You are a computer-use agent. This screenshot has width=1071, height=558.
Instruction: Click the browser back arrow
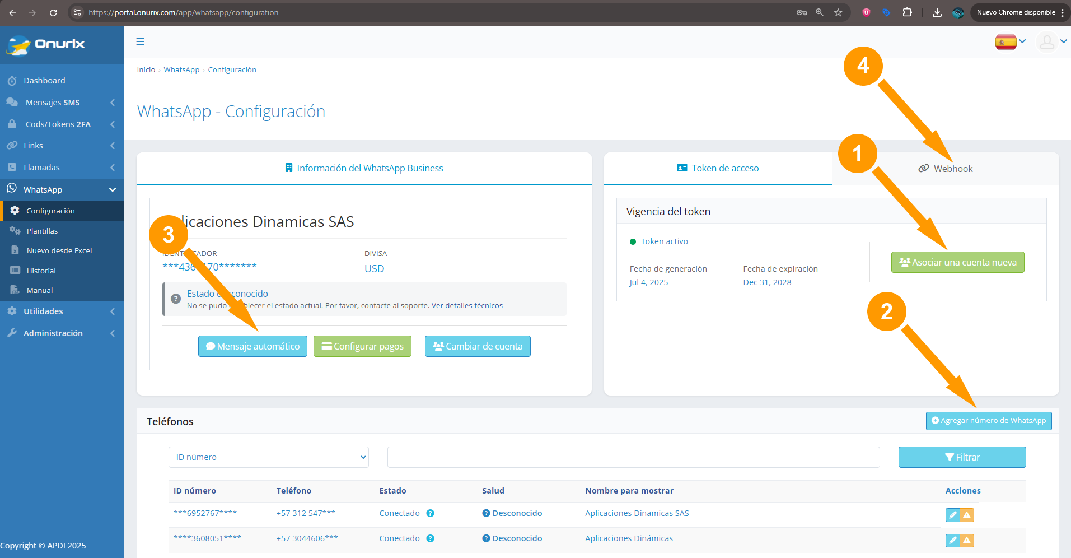pos(12,12)
